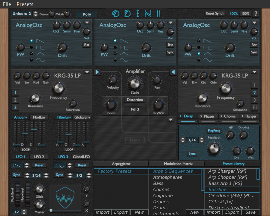Open oscillator 1 type dropdown
This screenshot has height=216, width=270.
pos(87,23)
